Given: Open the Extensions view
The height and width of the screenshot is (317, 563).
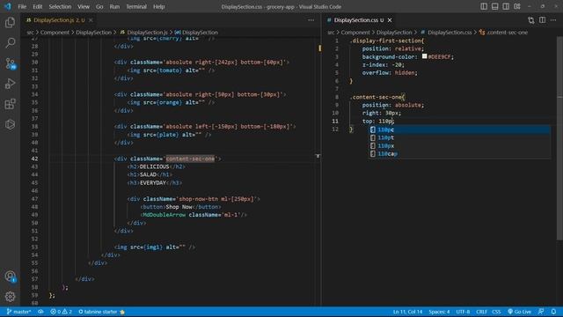Looking at the screenshot, I should [10, 104].
